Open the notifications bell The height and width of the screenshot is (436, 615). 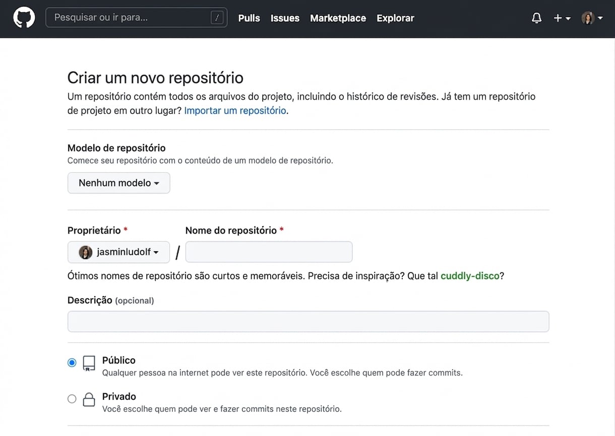tap(536, 18)
